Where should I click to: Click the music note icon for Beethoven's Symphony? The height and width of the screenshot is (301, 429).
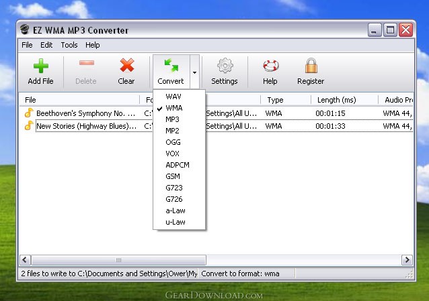29,113
